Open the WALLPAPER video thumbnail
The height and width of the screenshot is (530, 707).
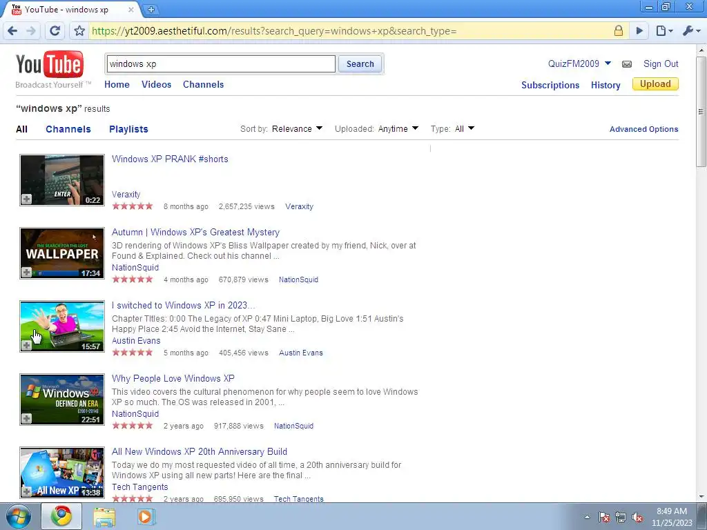pyautogui.click(x=62, y=253)
